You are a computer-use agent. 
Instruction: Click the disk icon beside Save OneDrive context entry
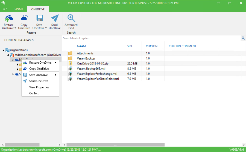(x=25, y=75)
